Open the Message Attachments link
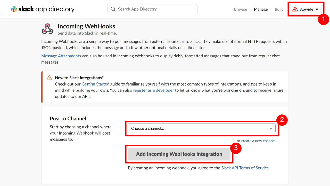Screen dimensions: 330x186 point(61,56)
